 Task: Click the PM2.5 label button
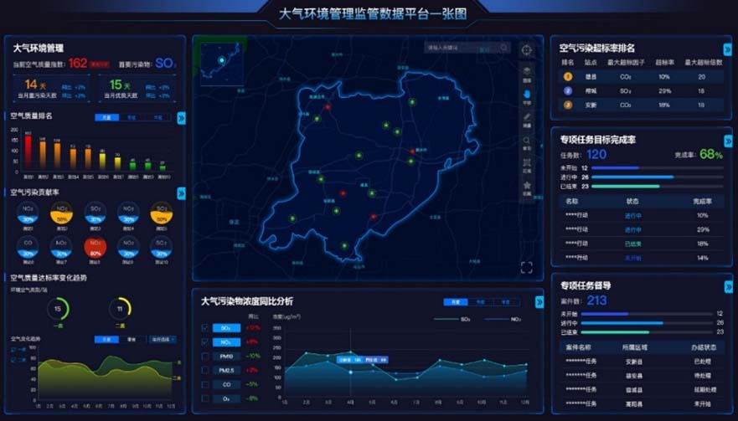226,370
